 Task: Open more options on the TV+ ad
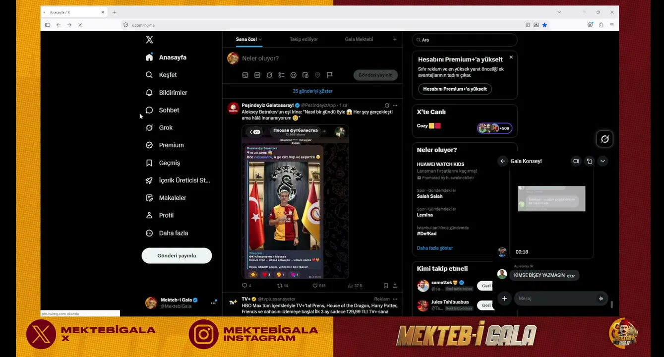pos(395,299)
